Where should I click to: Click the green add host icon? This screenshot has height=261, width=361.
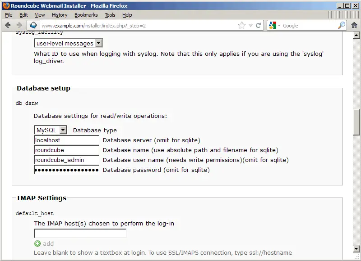tap(37, 243)
